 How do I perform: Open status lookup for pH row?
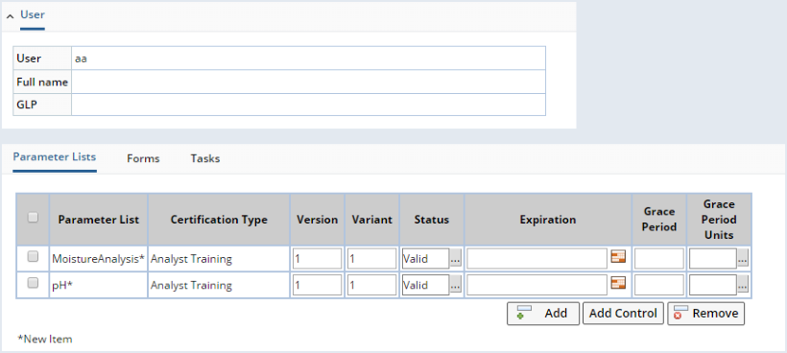click(455, 285)
